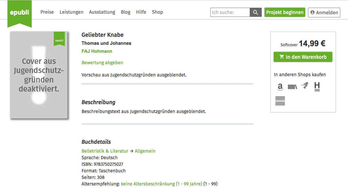Open the Hugendubel H shop icon
The height and width of the screenshot is (188, 348).
tap(317, 86)
